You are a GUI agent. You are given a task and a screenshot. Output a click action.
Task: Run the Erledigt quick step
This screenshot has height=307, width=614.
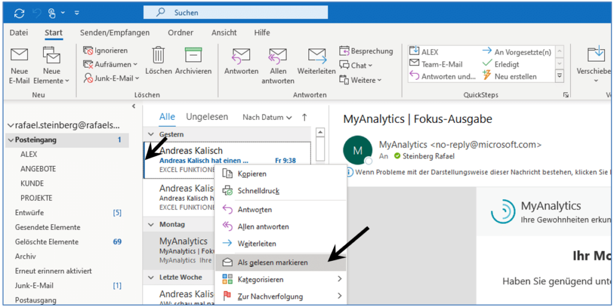click(501, 64)
